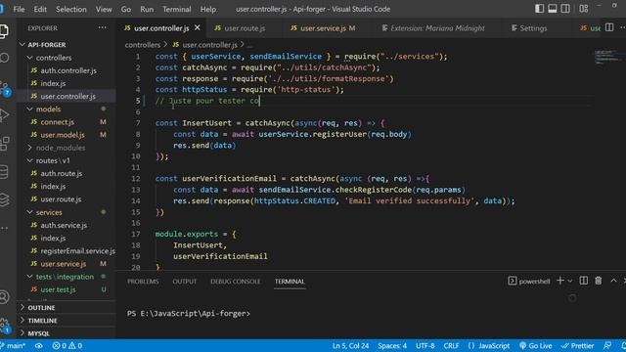Screen dimensions: 626x352
Task: Close the user.controller.js editor tab
Action: [198, 28]
